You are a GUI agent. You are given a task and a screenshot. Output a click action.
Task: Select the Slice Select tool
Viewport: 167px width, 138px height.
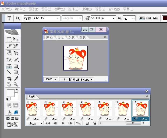tap(16, 46)
